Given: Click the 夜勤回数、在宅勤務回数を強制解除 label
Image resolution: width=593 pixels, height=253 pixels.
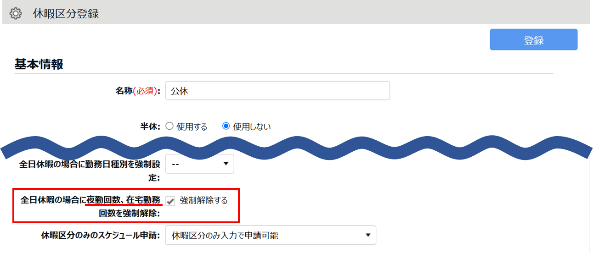Looking at the screenshot, I should coord(90,206).
